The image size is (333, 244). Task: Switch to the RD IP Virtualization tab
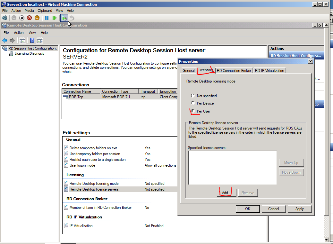(269, 71)
